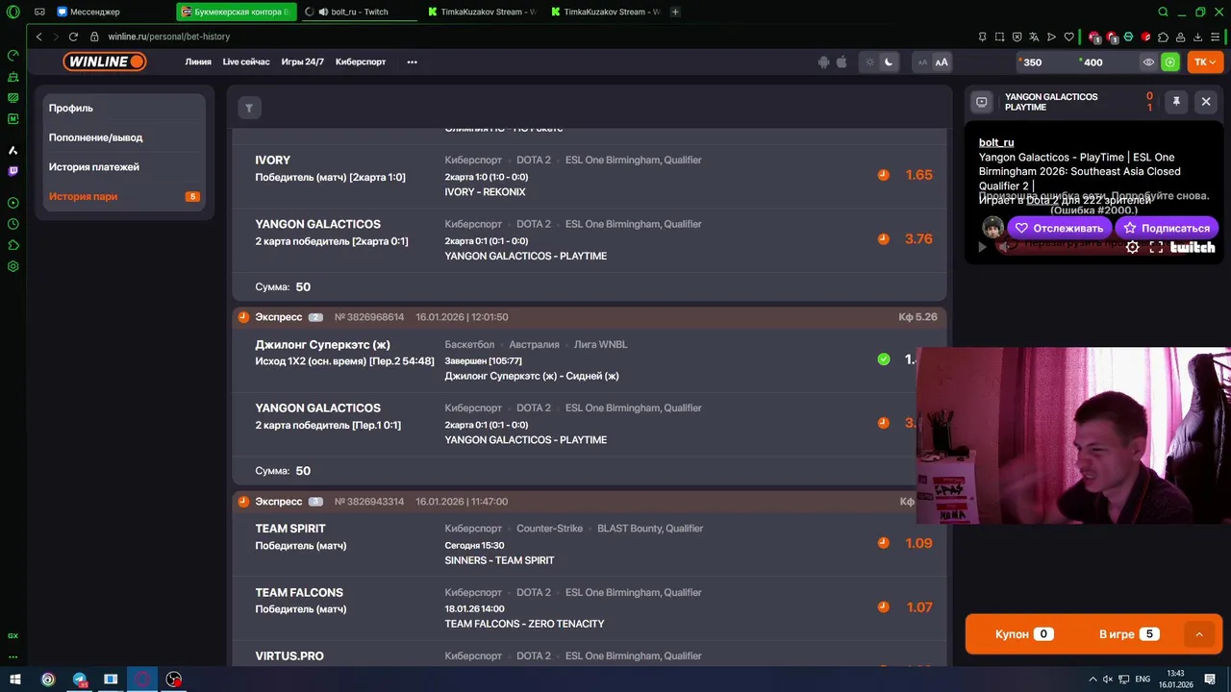The width and height of the screenshot is (1231, 692).
Task: Open the bolt_ru channel link
Action: click(x=996, y=142)
